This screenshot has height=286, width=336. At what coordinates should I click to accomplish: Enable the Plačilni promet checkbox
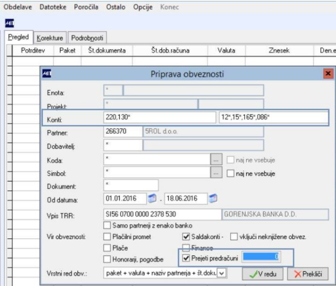(107, 237)
